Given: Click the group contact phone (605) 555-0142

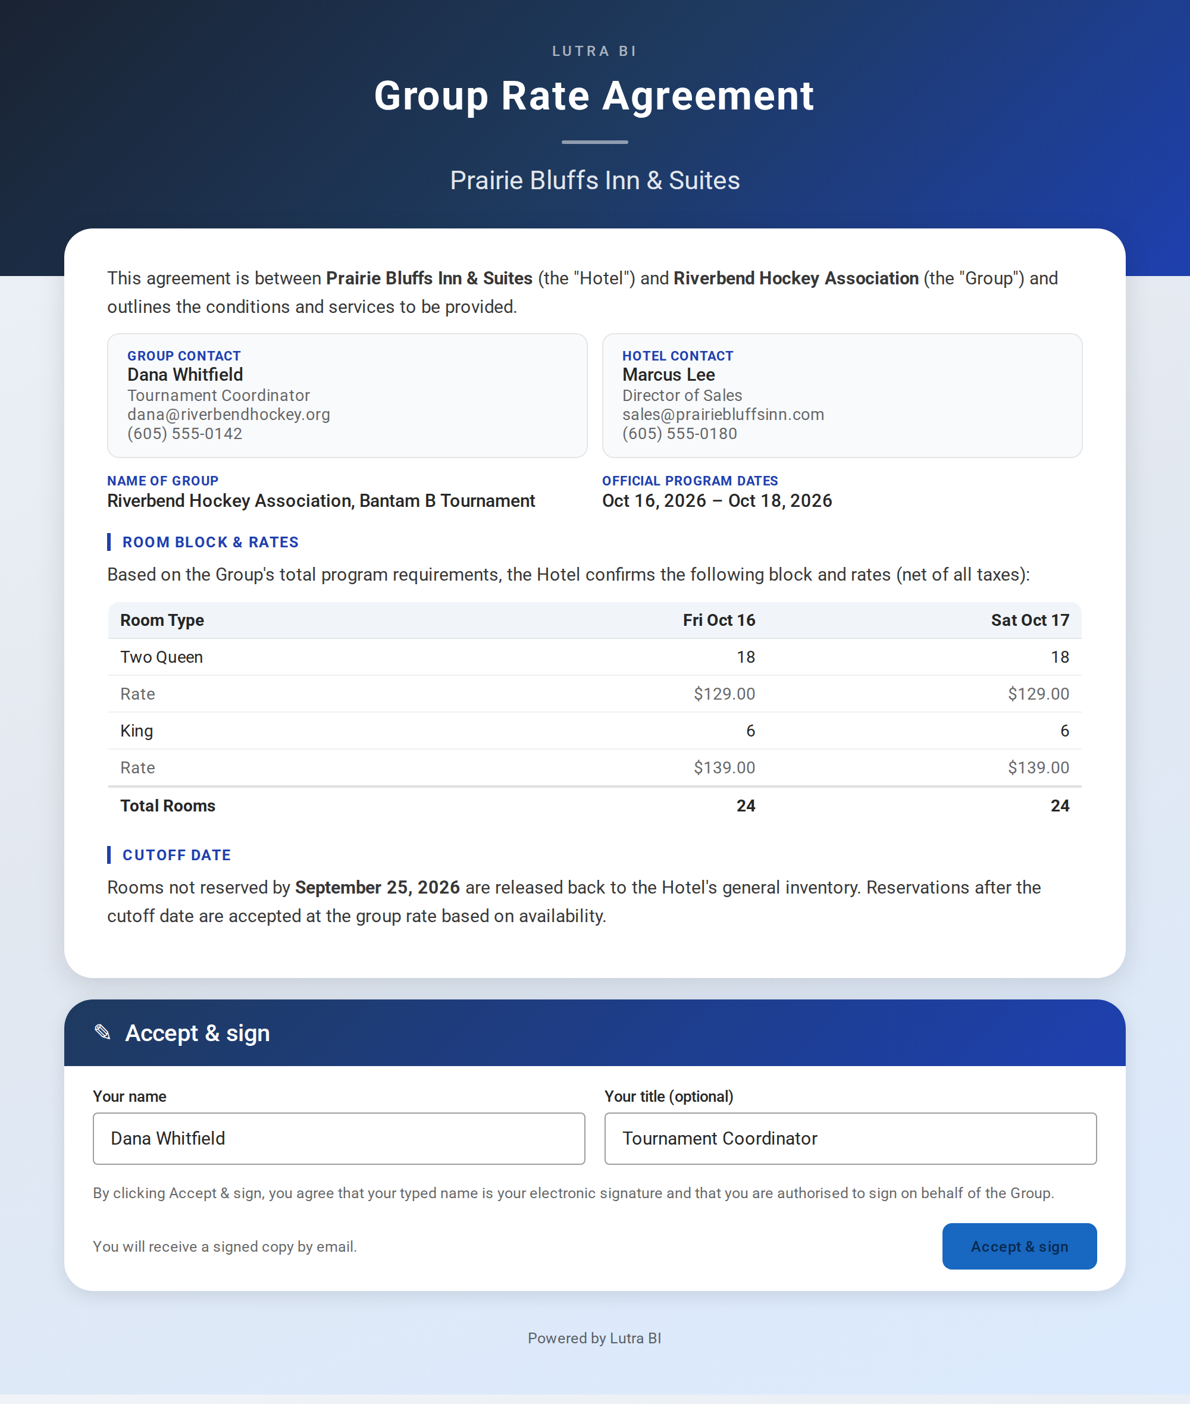Looking at the screenshot, I should click(x=185, y=434).
